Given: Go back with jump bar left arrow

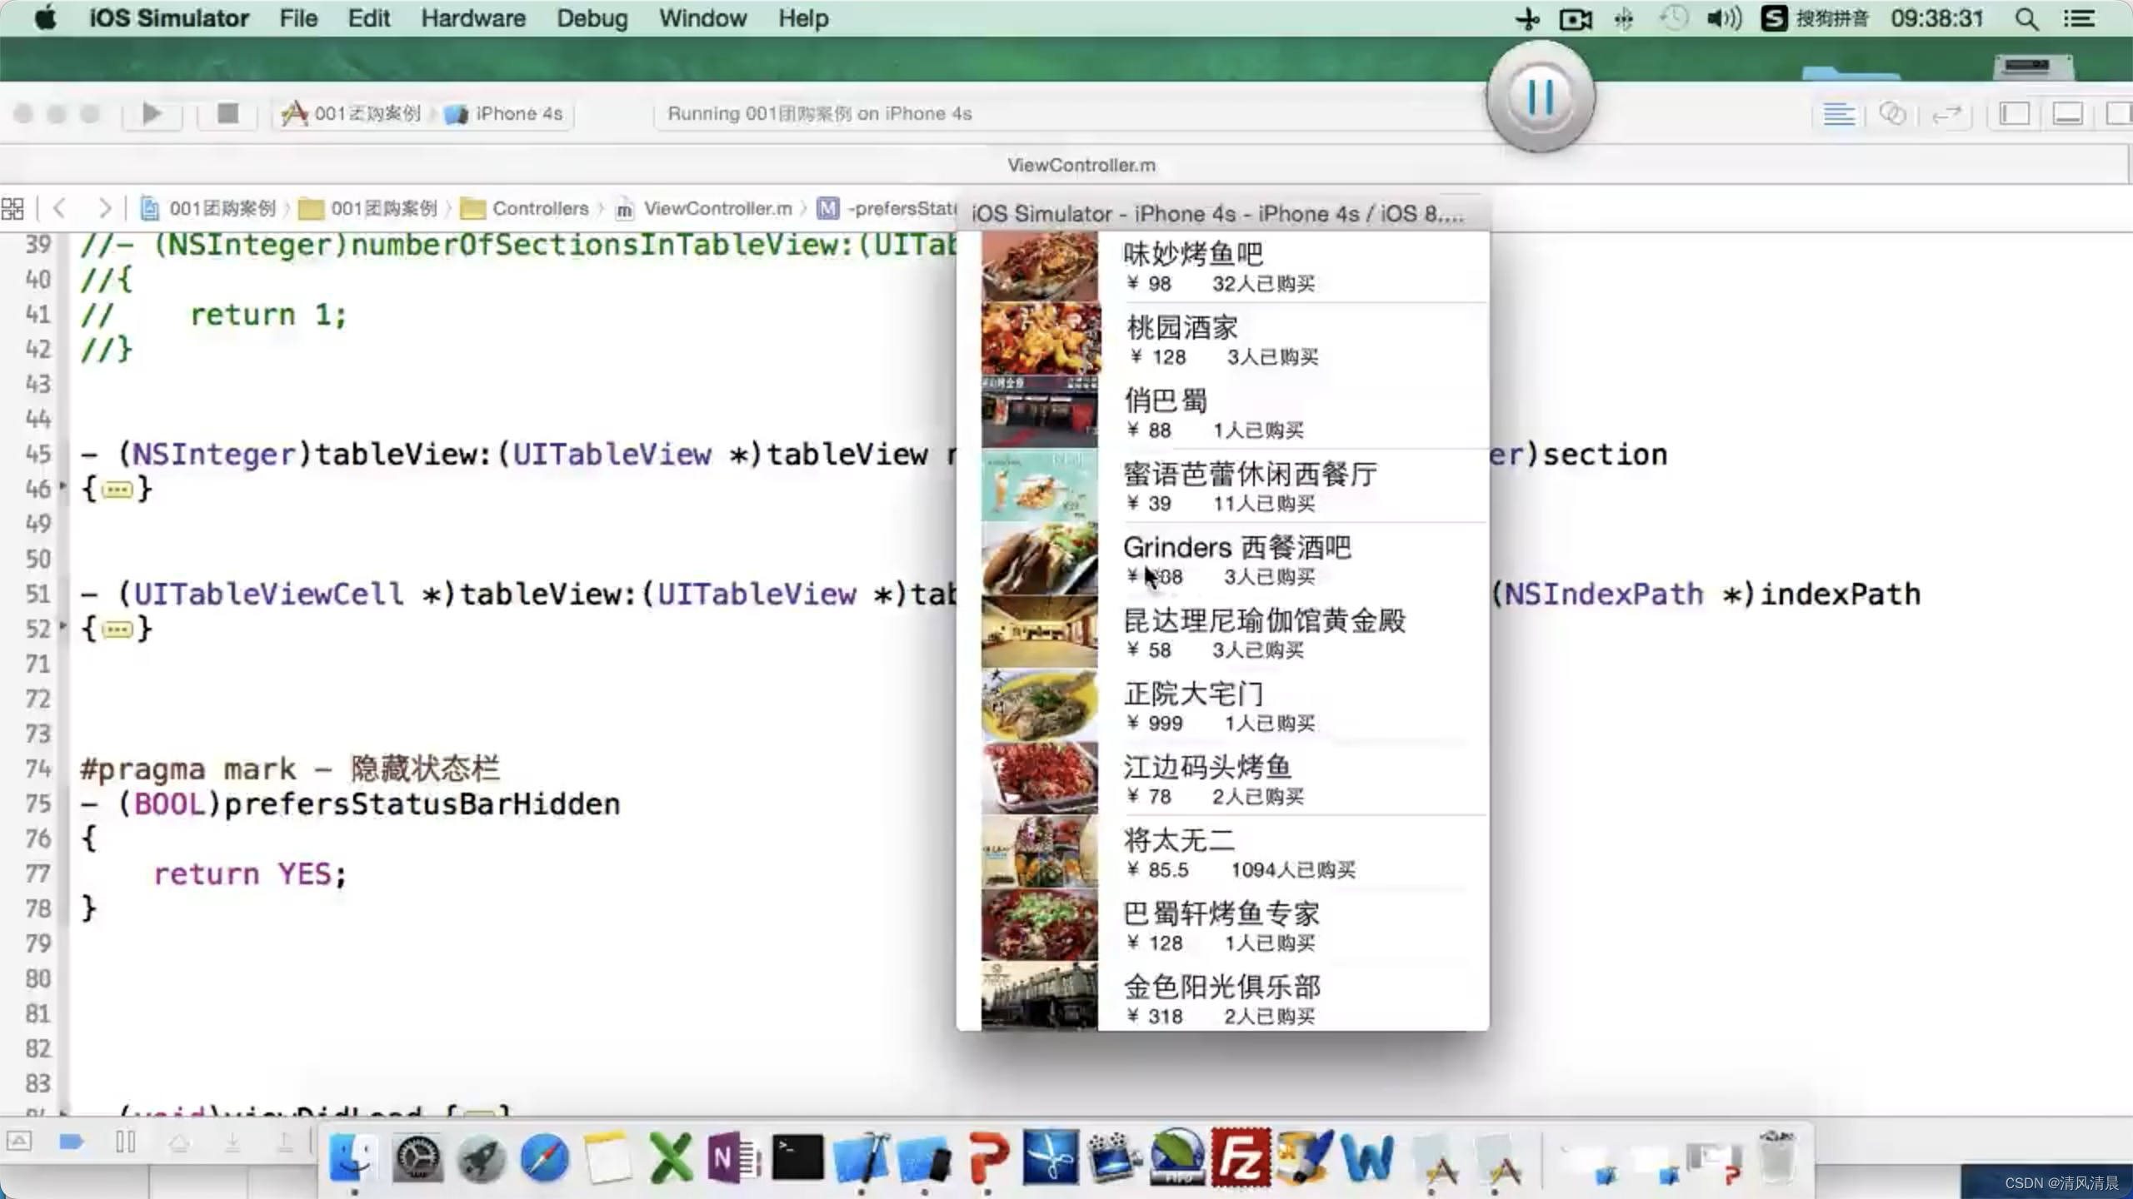Looking at the screenshot, I should click(59, 208).
